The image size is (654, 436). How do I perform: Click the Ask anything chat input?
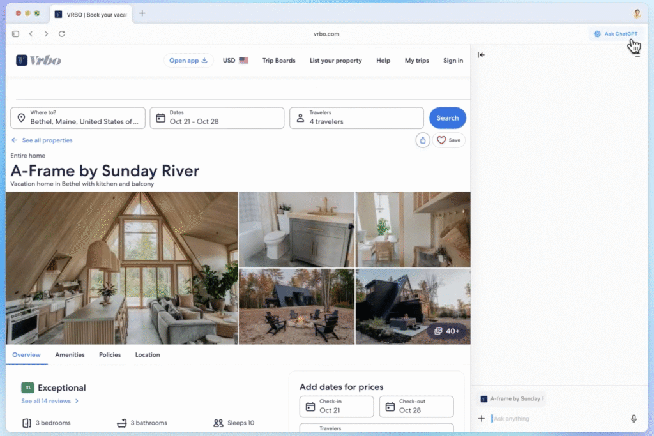(556, 419)
